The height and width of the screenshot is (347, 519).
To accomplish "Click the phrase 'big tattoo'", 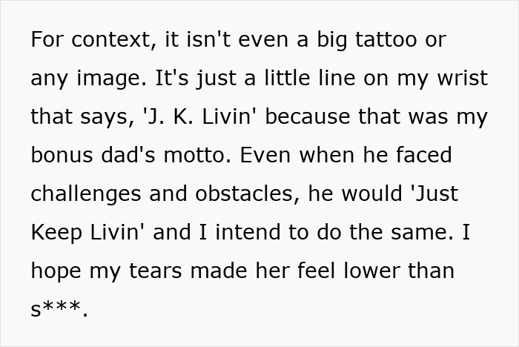I will [367, 40].
